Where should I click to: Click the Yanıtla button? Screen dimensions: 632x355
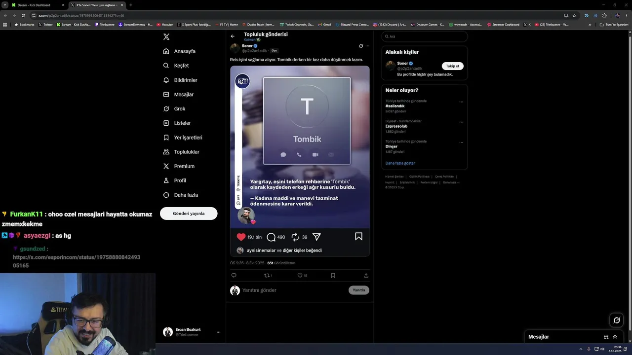(x=359, y=290)
